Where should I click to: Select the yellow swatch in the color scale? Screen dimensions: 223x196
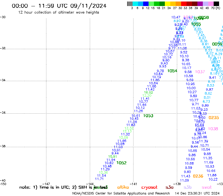[x=168, y=4]
